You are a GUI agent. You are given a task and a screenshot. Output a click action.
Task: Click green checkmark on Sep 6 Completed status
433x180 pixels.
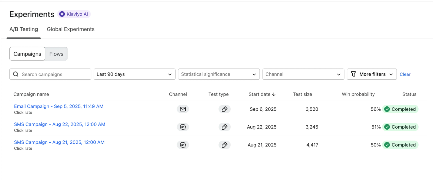coord(387,109)
